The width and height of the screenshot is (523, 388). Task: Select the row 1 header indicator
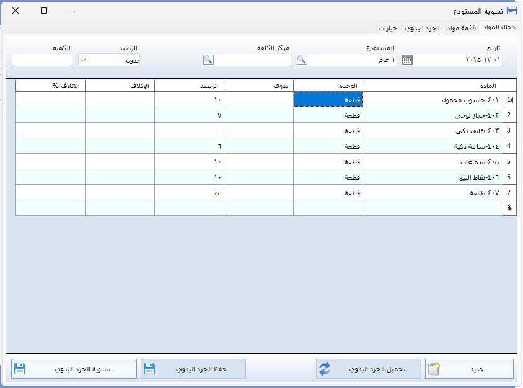[x=509, y=99]
